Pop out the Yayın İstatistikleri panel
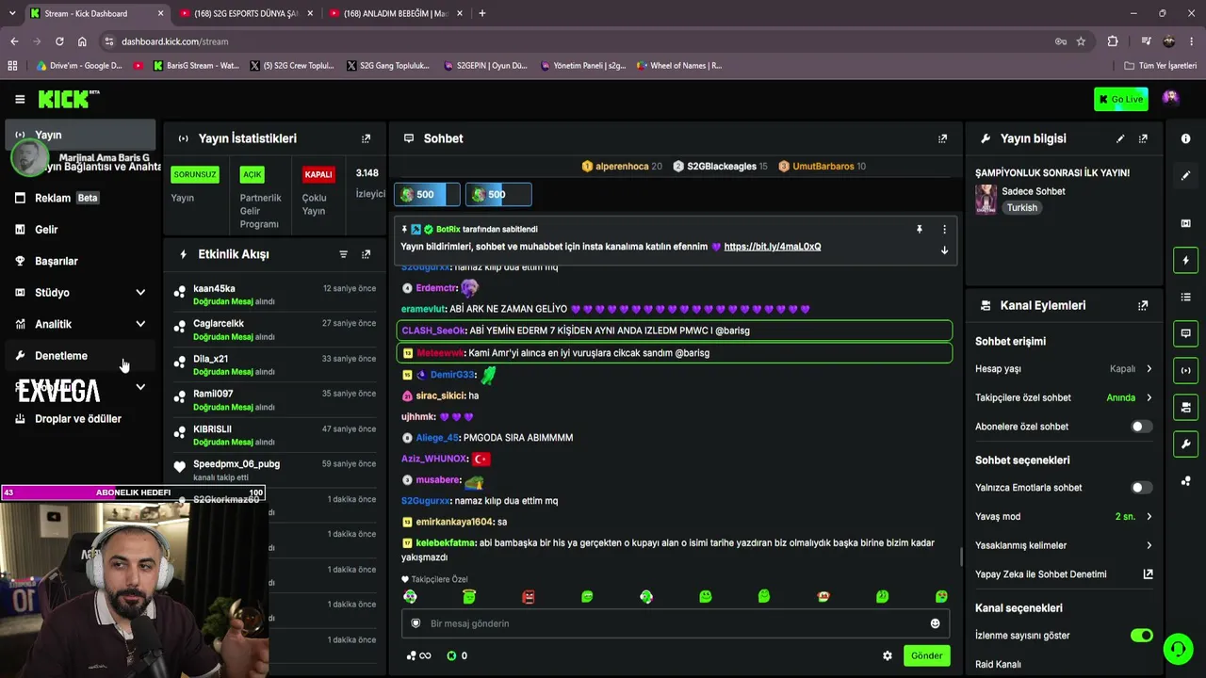Image resolution: width=1206 pixels, height=678 pixels. click(x=367, y=138)
